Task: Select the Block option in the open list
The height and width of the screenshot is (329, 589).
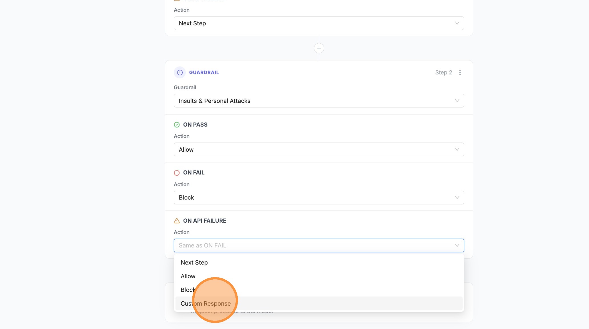Action: pyautogui.click(x=187, y=290)
